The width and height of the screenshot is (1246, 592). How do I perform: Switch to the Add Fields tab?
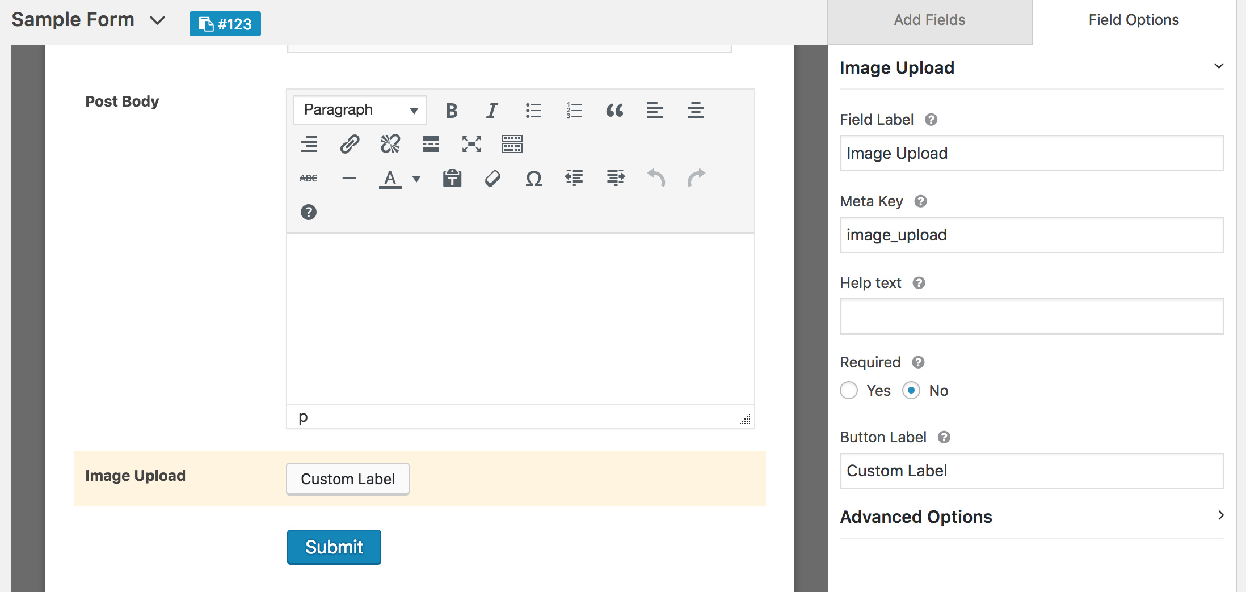(929, 20)
